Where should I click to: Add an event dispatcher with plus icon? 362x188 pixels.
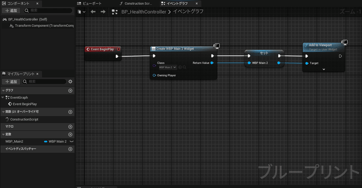71,149
